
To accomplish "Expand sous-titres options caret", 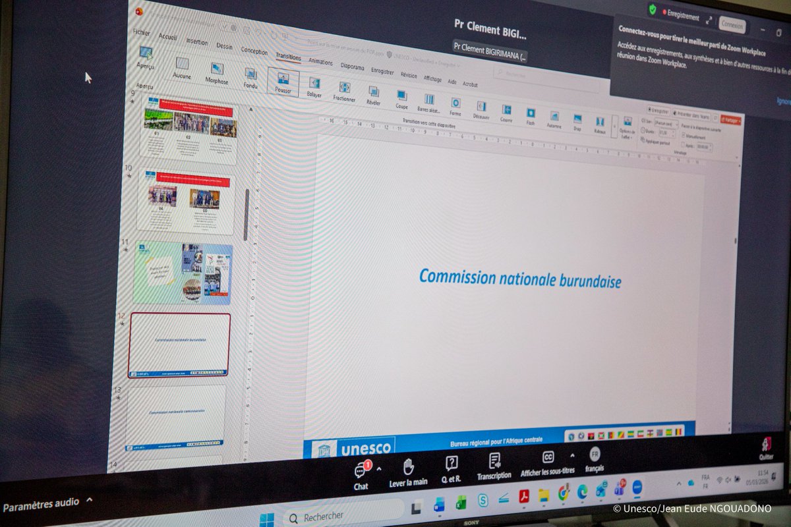I will pyautogui.click(x=572, y=456).
